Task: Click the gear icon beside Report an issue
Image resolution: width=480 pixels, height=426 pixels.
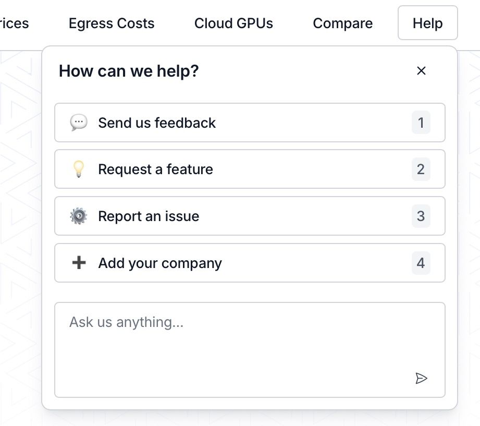Action: 79,216
